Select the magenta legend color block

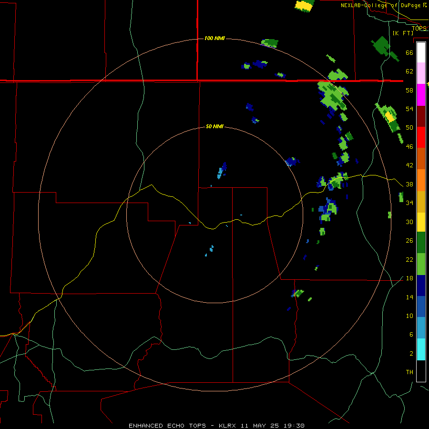pos(421,95)
